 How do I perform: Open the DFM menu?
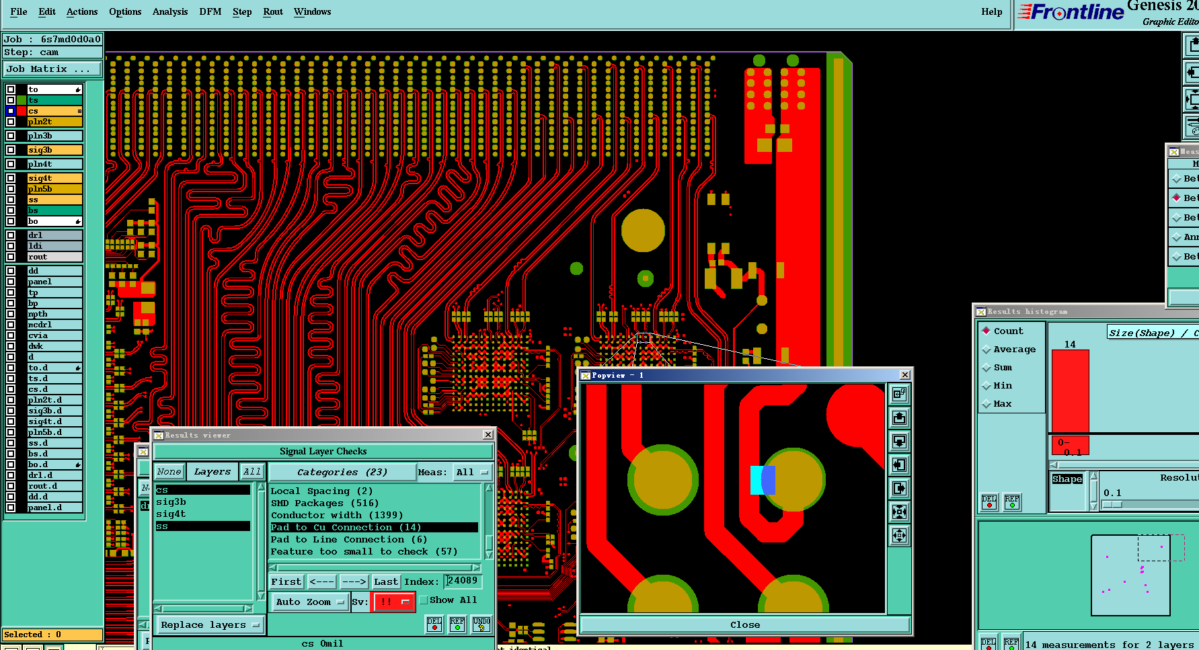coord(210,11)
